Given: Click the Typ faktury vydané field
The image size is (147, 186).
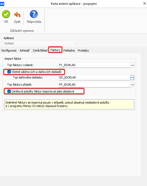Looking at the screenshot, I should point(94,65).
